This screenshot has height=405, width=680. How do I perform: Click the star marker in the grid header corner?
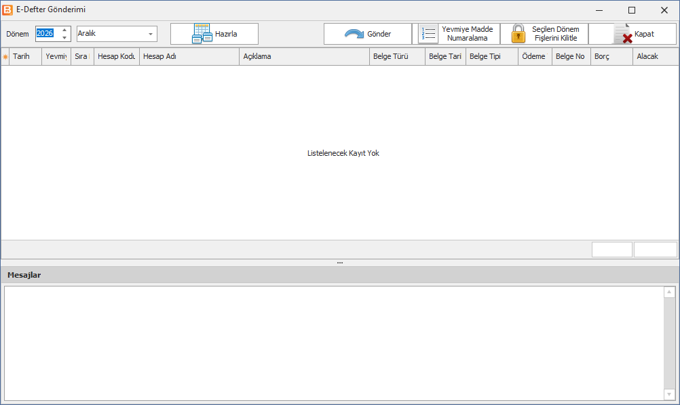pyautogui.click(x=5, y=57)
